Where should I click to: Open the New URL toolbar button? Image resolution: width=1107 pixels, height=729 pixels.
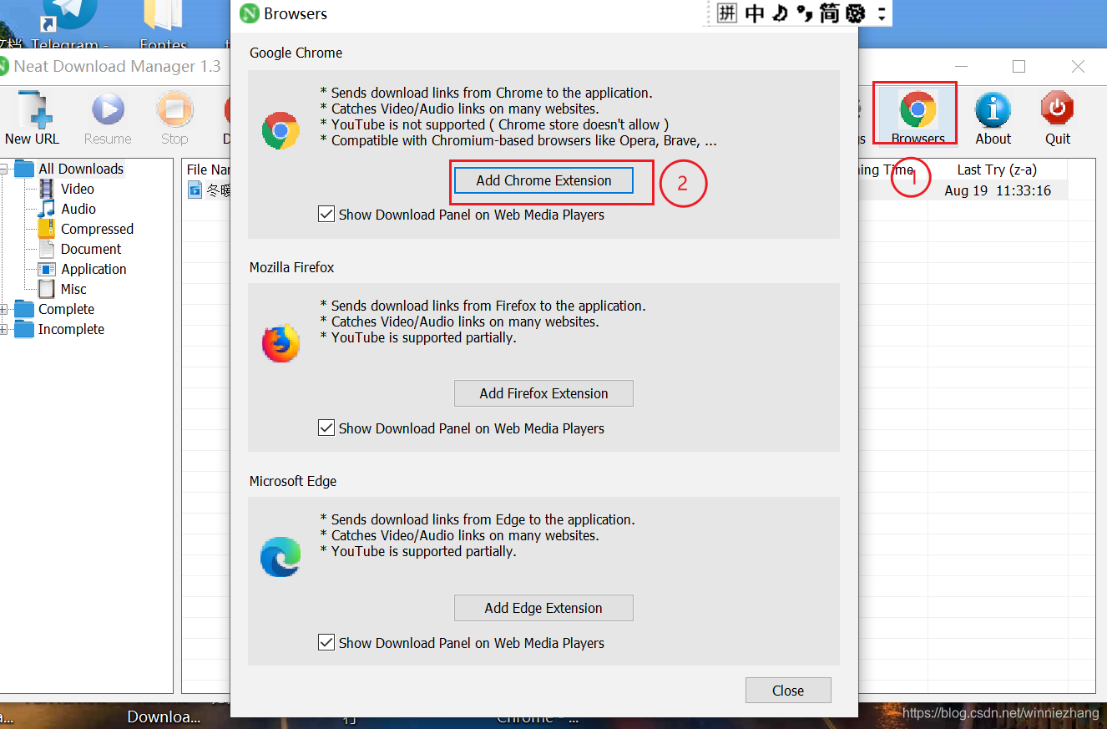click(32, 118)
